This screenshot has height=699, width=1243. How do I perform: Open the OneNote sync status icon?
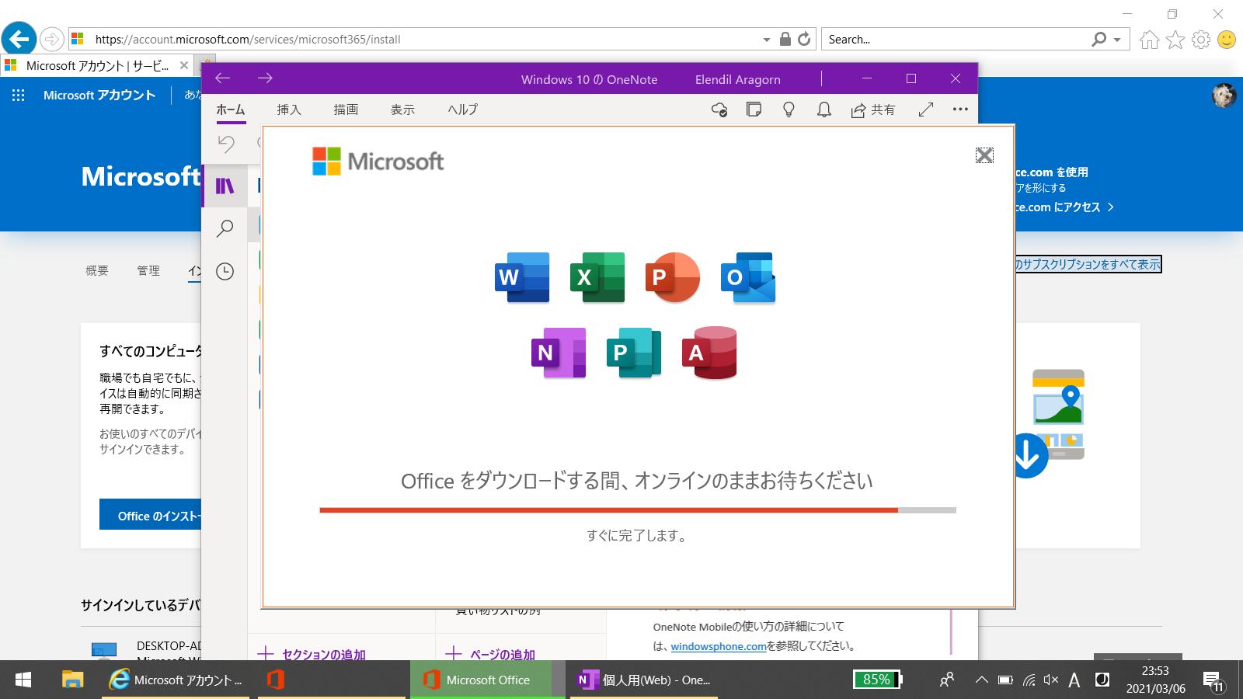[719, 110]
